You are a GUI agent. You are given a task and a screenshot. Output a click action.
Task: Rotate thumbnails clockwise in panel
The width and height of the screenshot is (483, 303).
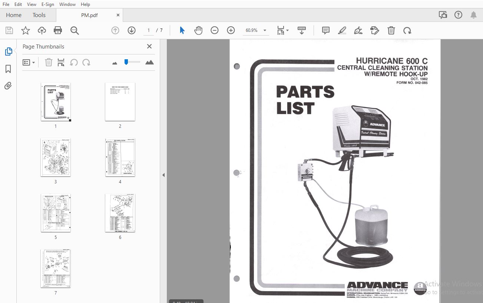click(x=86, y=63)
